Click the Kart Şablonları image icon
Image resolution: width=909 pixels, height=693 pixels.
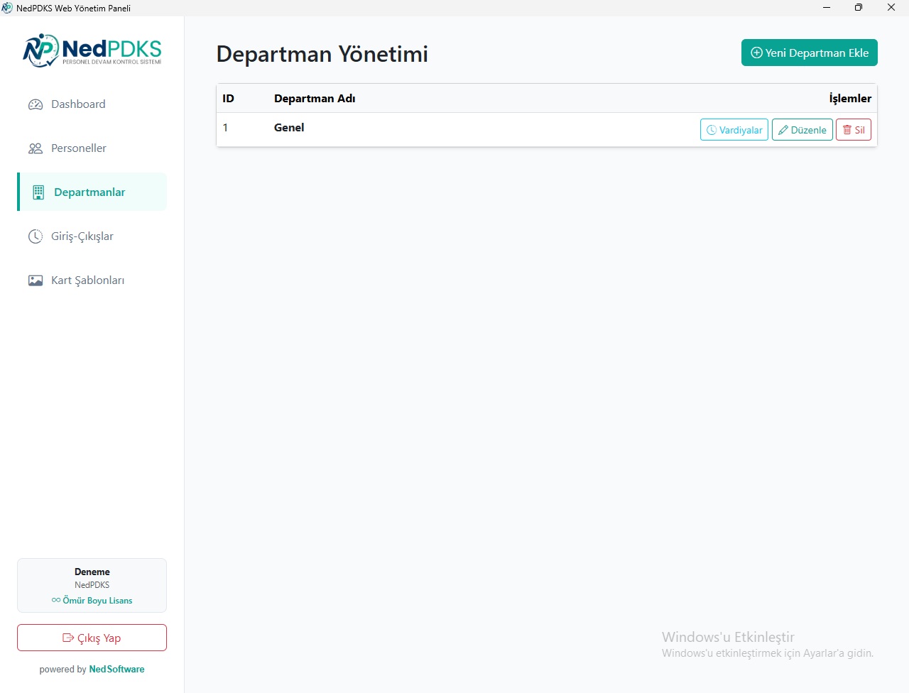click(36, 280)
